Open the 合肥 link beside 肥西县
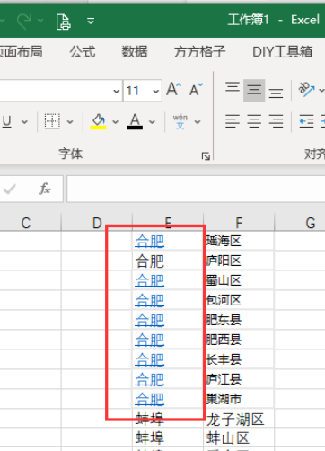 (150, 340)
